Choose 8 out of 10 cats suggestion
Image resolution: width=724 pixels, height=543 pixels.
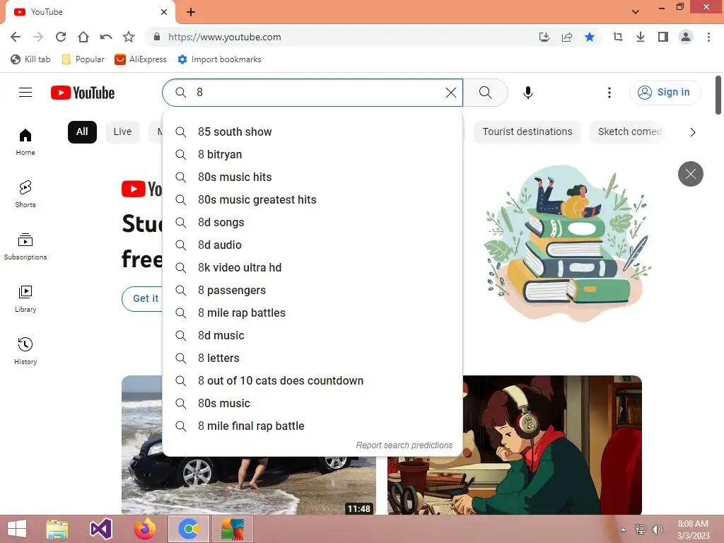click(313, 381)
